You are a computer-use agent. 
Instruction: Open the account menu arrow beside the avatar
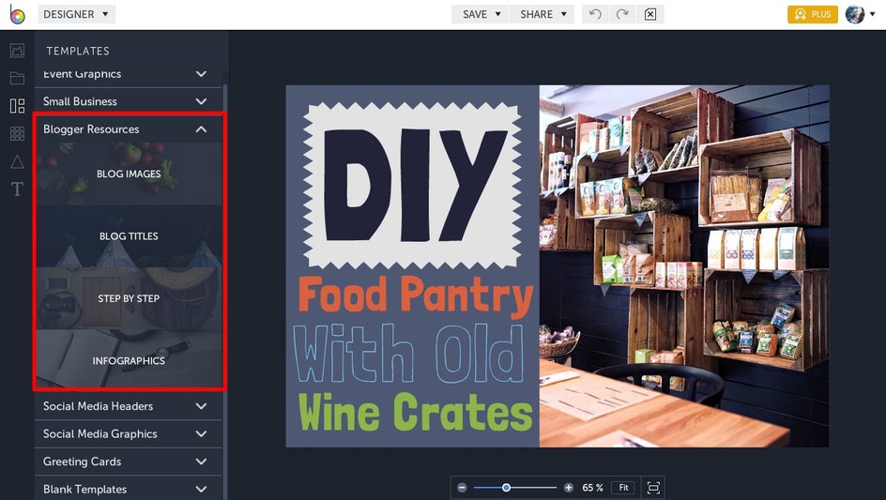click(x=873, y=14)
